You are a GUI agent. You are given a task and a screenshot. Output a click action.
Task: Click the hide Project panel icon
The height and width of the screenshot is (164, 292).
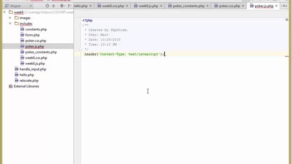pyautogui.click(x=70, y=6)
